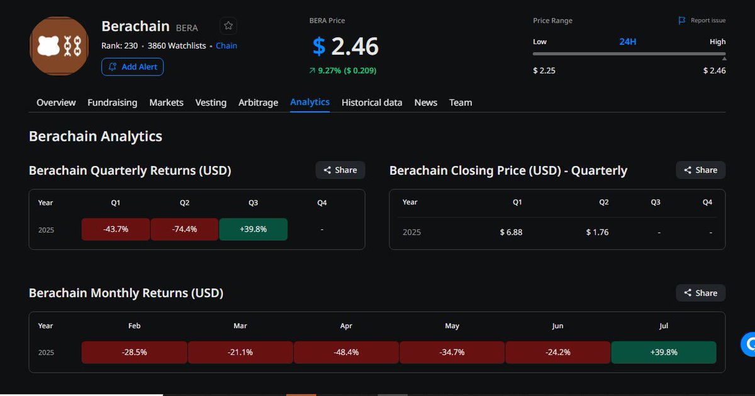The width and height of the screenshot is (755, 396).
Task: Click share icon in Quarterly Returns button
Action: 327,170
